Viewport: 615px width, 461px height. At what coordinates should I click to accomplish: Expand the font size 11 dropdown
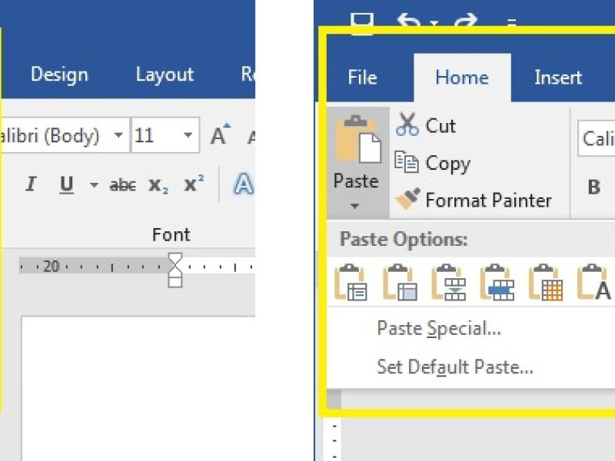tap(188, 136)
